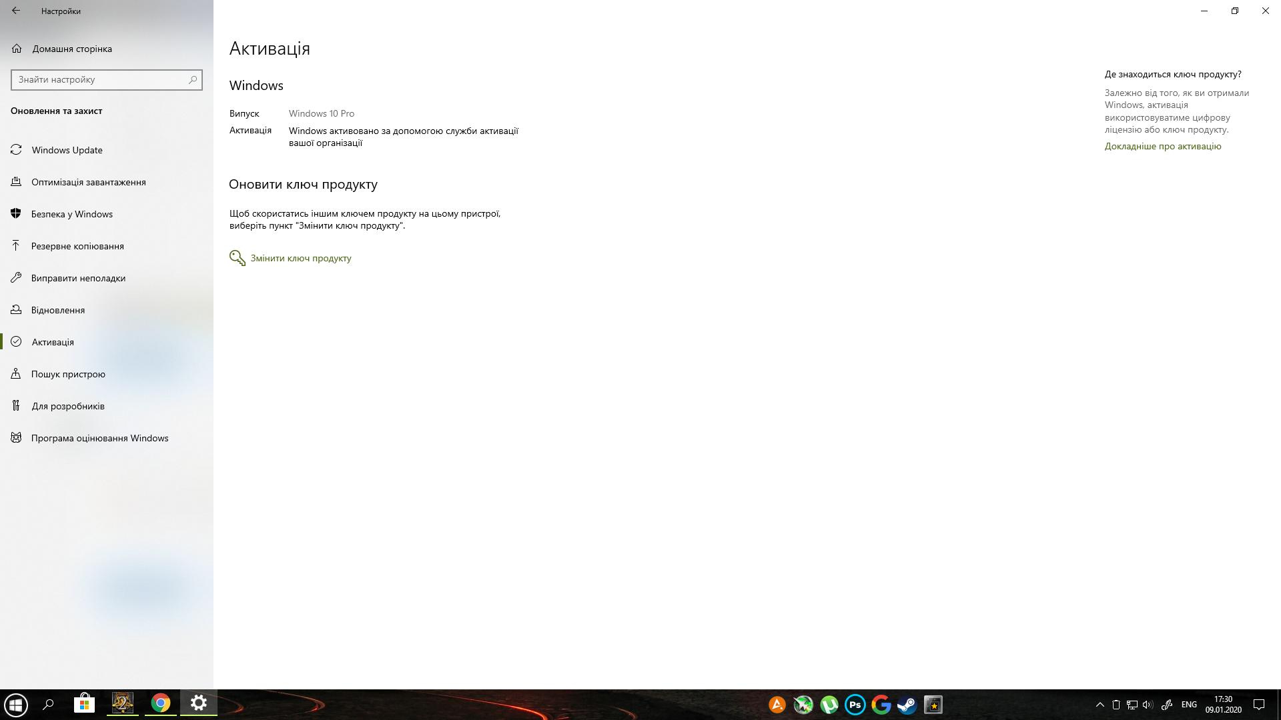Click the Microsoft Store icon in taskbar

tap(85, 704)
